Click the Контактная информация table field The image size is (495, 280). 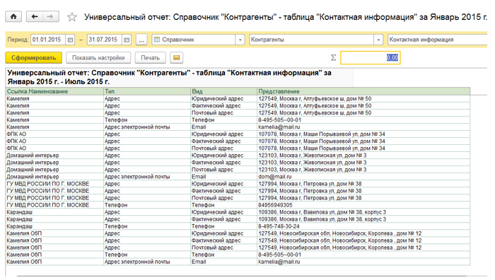[437, 40]
